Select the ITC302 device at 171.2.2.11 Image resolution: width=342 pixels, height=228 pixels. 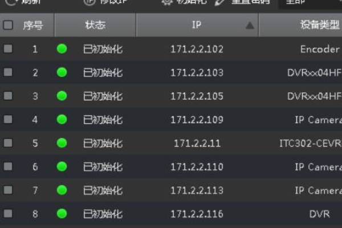[x=171, y=143]
